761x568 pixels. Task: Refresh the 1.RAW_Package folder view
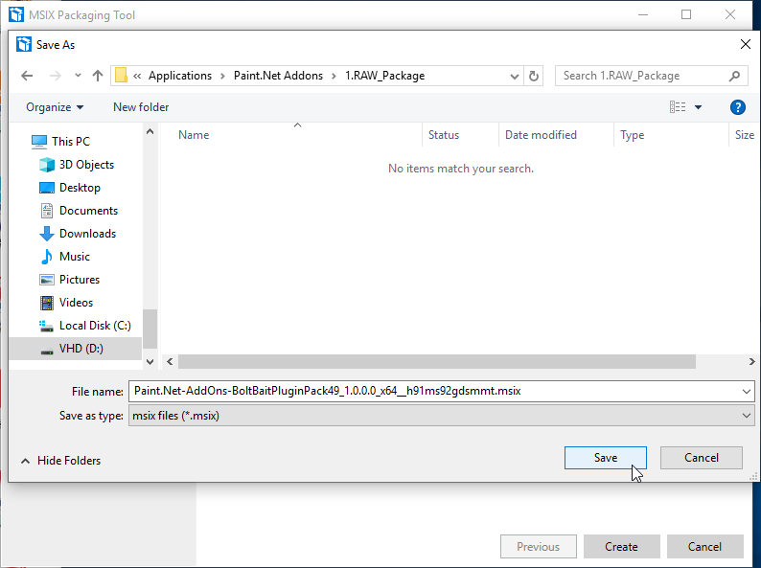534,76
